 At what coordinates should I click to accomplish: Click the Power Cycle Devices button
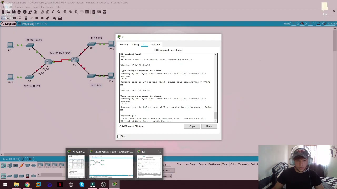(22, 159)
